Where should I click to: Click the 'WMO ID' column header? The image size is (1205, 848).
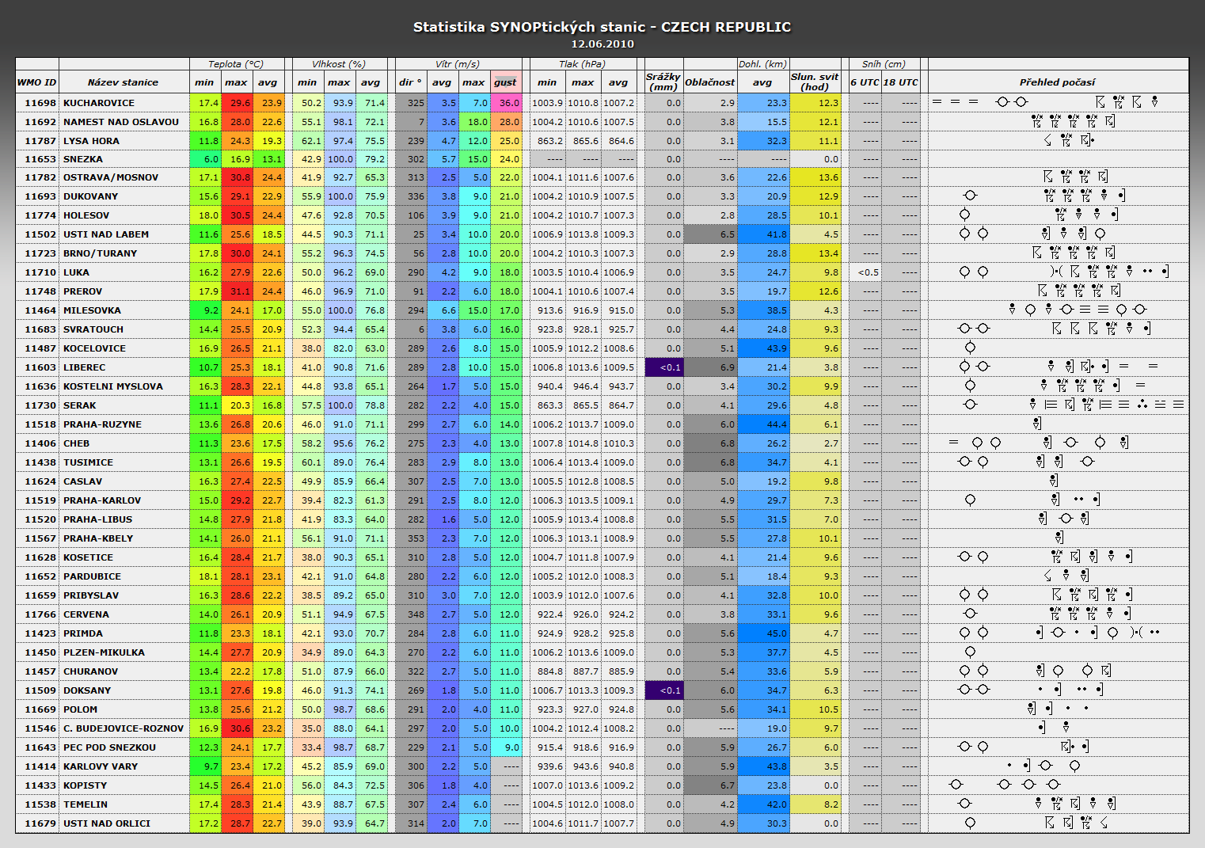click(37, 82)
